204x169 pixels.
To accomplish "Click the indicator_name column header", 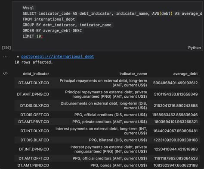I will 133,74.
